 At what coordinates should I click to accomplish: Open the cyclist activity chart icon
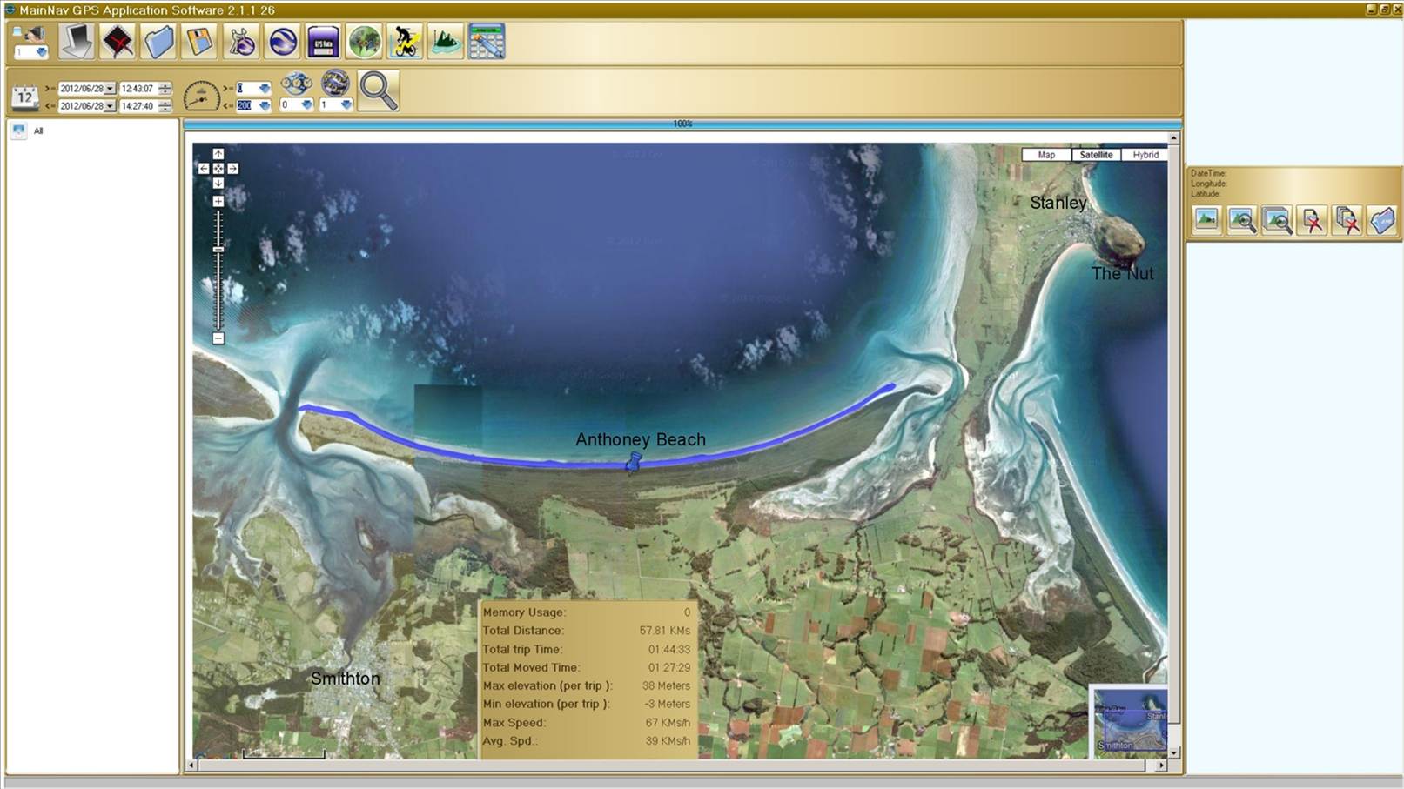click(x=405, y=42)
